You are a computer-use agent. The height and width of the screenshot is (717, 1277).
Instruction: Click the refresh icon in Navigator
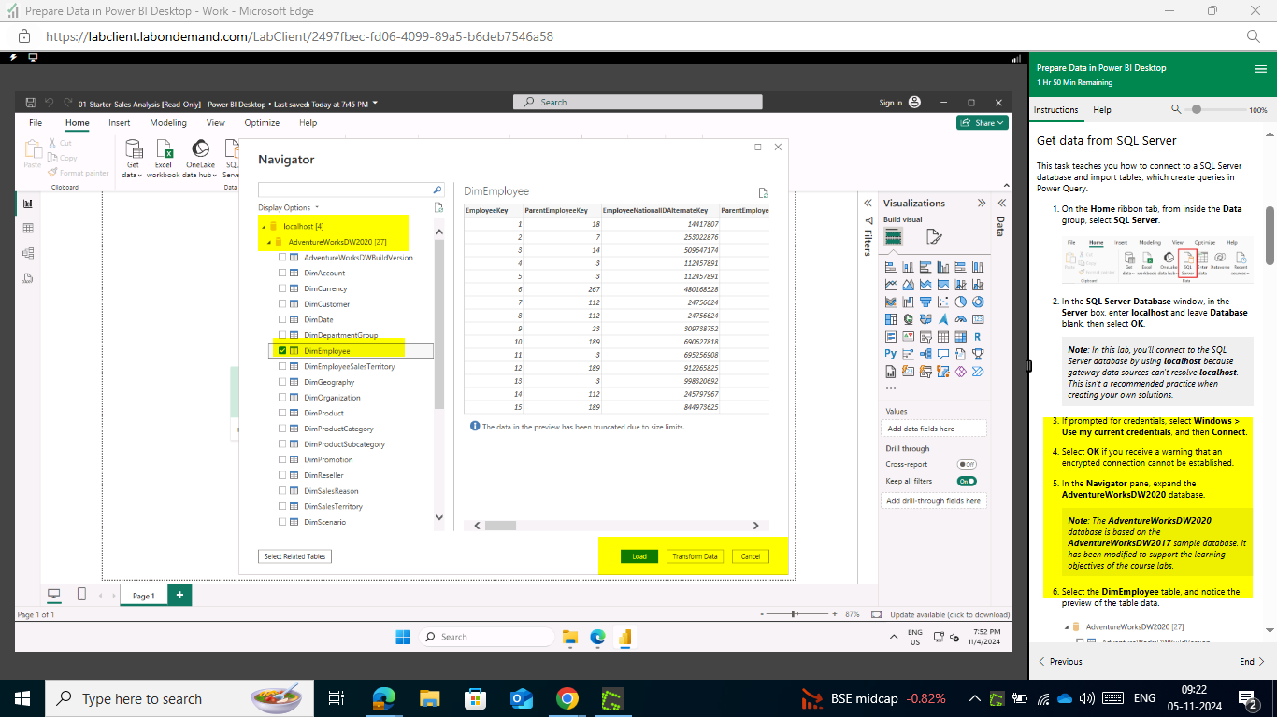tap(438, 207)
